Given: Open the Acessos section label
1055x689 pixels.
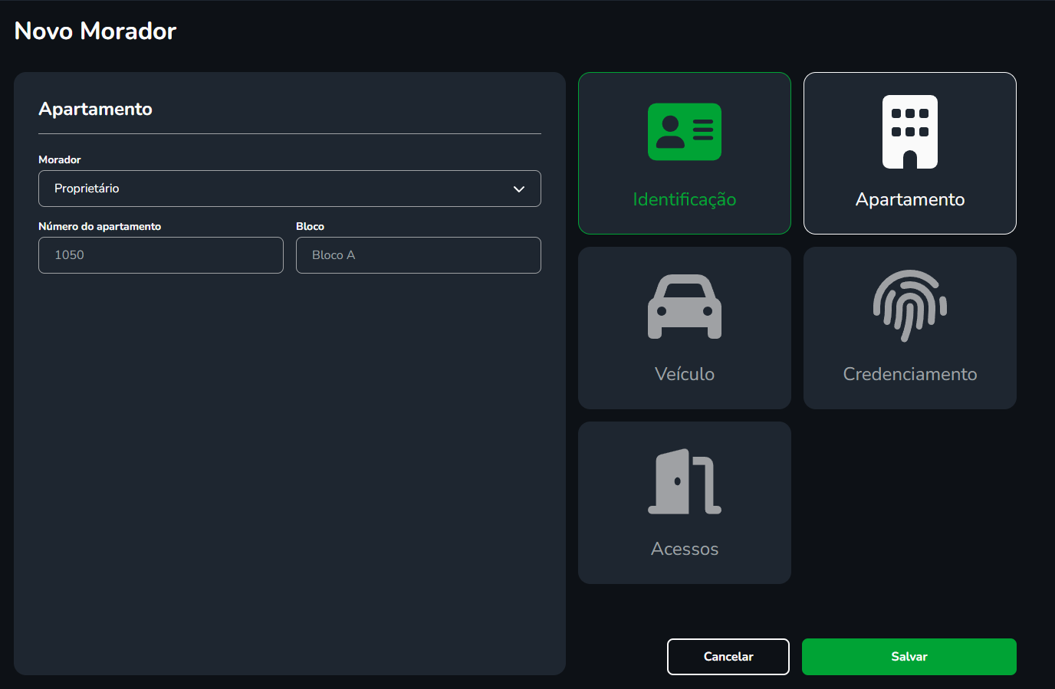Looking at the screenshot, I should 684,549.
